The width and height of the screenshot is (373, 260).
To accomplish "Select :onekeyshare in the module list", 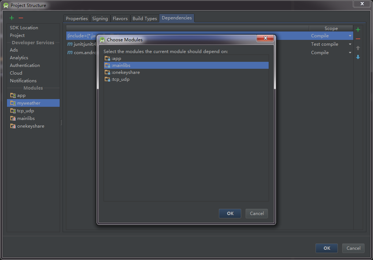I will (186, 72).
